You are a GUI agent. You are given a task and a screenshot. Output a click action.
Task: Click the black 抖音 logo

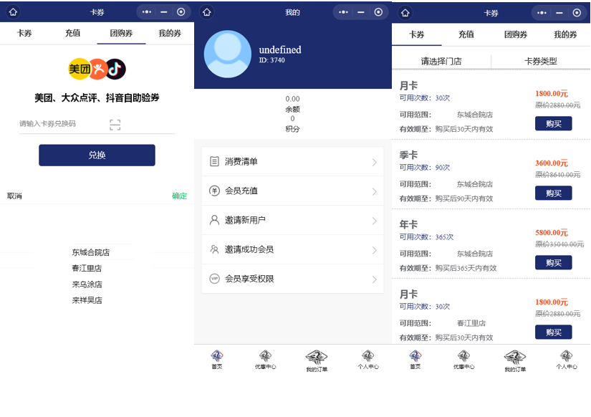[115, 69]
